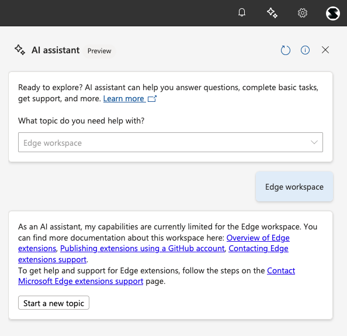Click the refresh conversation icon
The width and height of the screenshot is (347, 336).
(x=286, y=50)
